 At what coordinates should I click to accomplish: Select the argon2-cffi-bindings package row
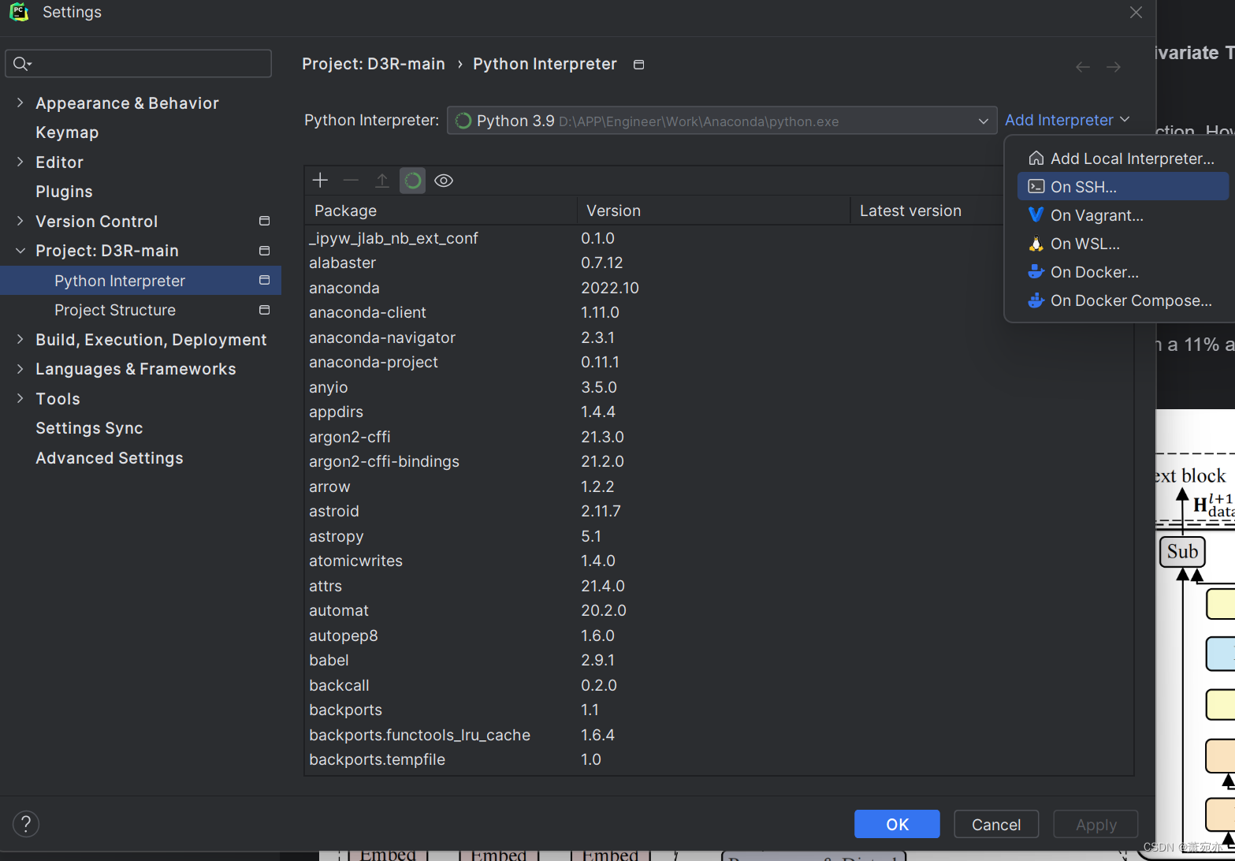click(x=719, y=461)
